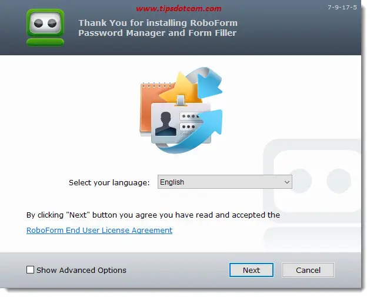Image resolution: width=370 pixels, height=297 pixels.
Task: Click the Thank You for installing heading
Action: (158, 28)
